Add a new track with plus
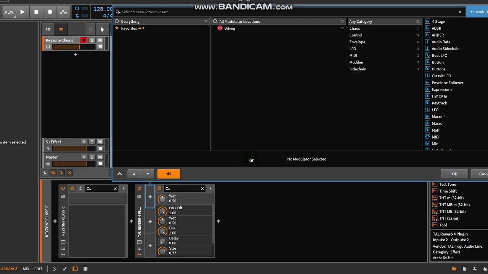 pyautogui.click(x=75, y=54)
